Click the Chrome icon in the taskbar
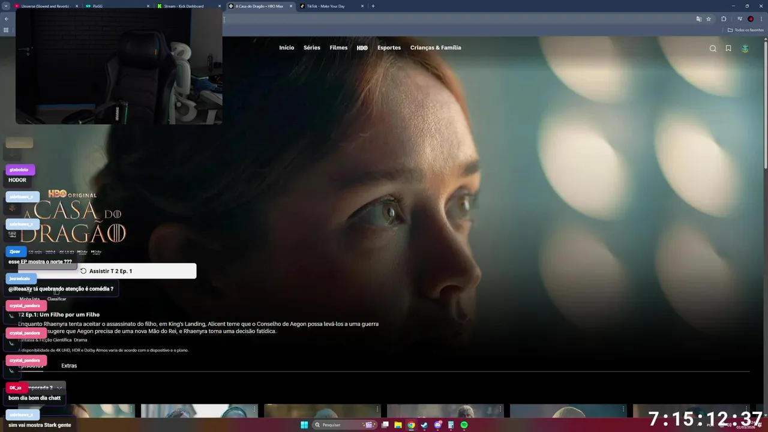Screen dimensions: 768x432 coord(411,425)
